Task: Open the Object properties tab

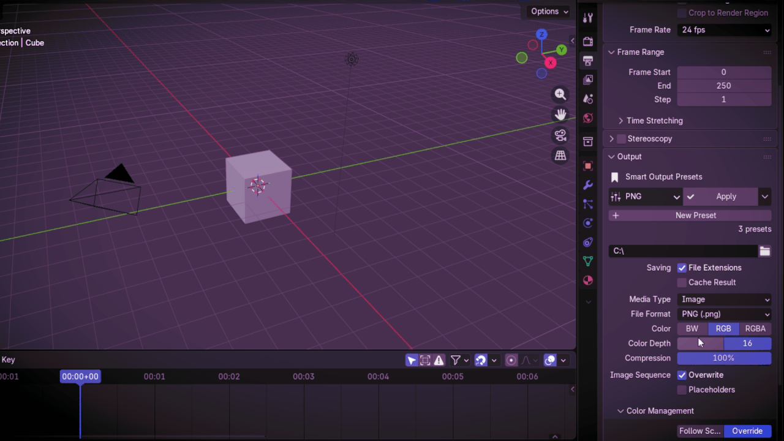Action: (x=587, y=166)
